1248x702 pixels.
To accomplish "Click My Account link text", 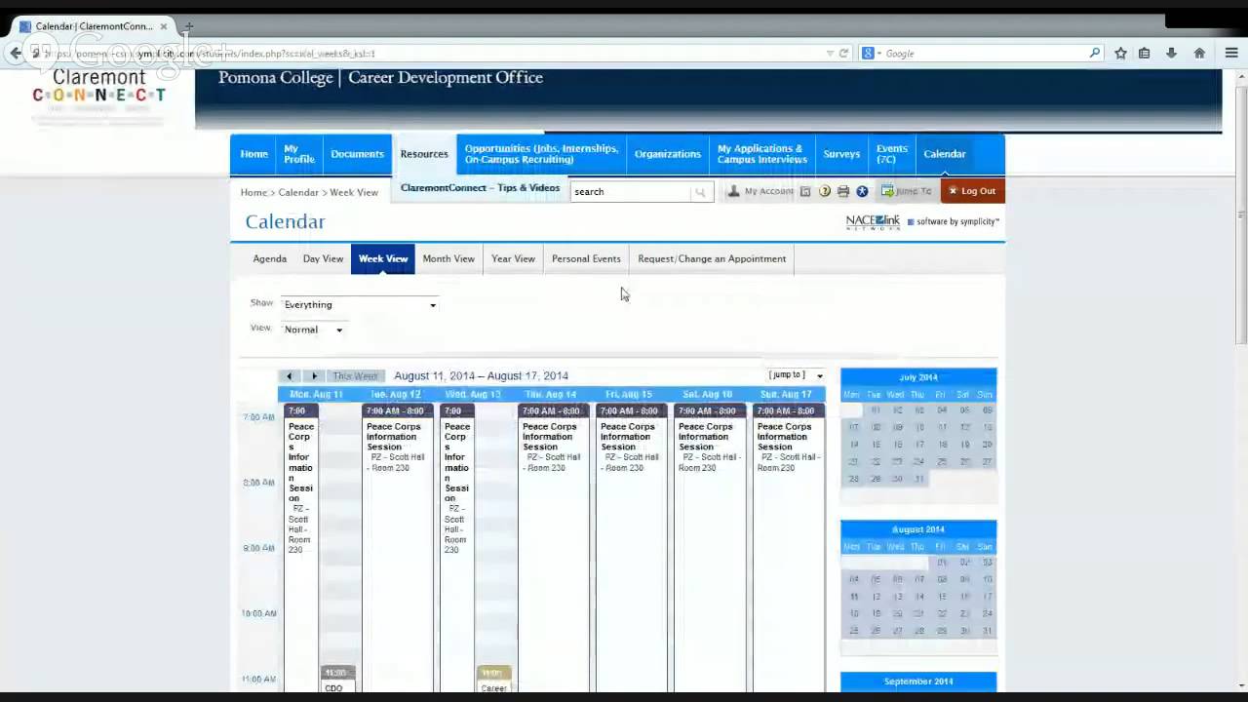I will pyautogui.click(x=768, y=191).
